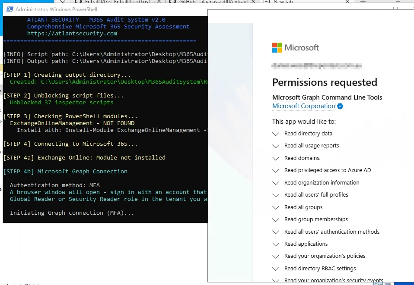This screenshot has width=414, height=285.
Task: Click the Permissions requested heading
Action: click(325, 82)
